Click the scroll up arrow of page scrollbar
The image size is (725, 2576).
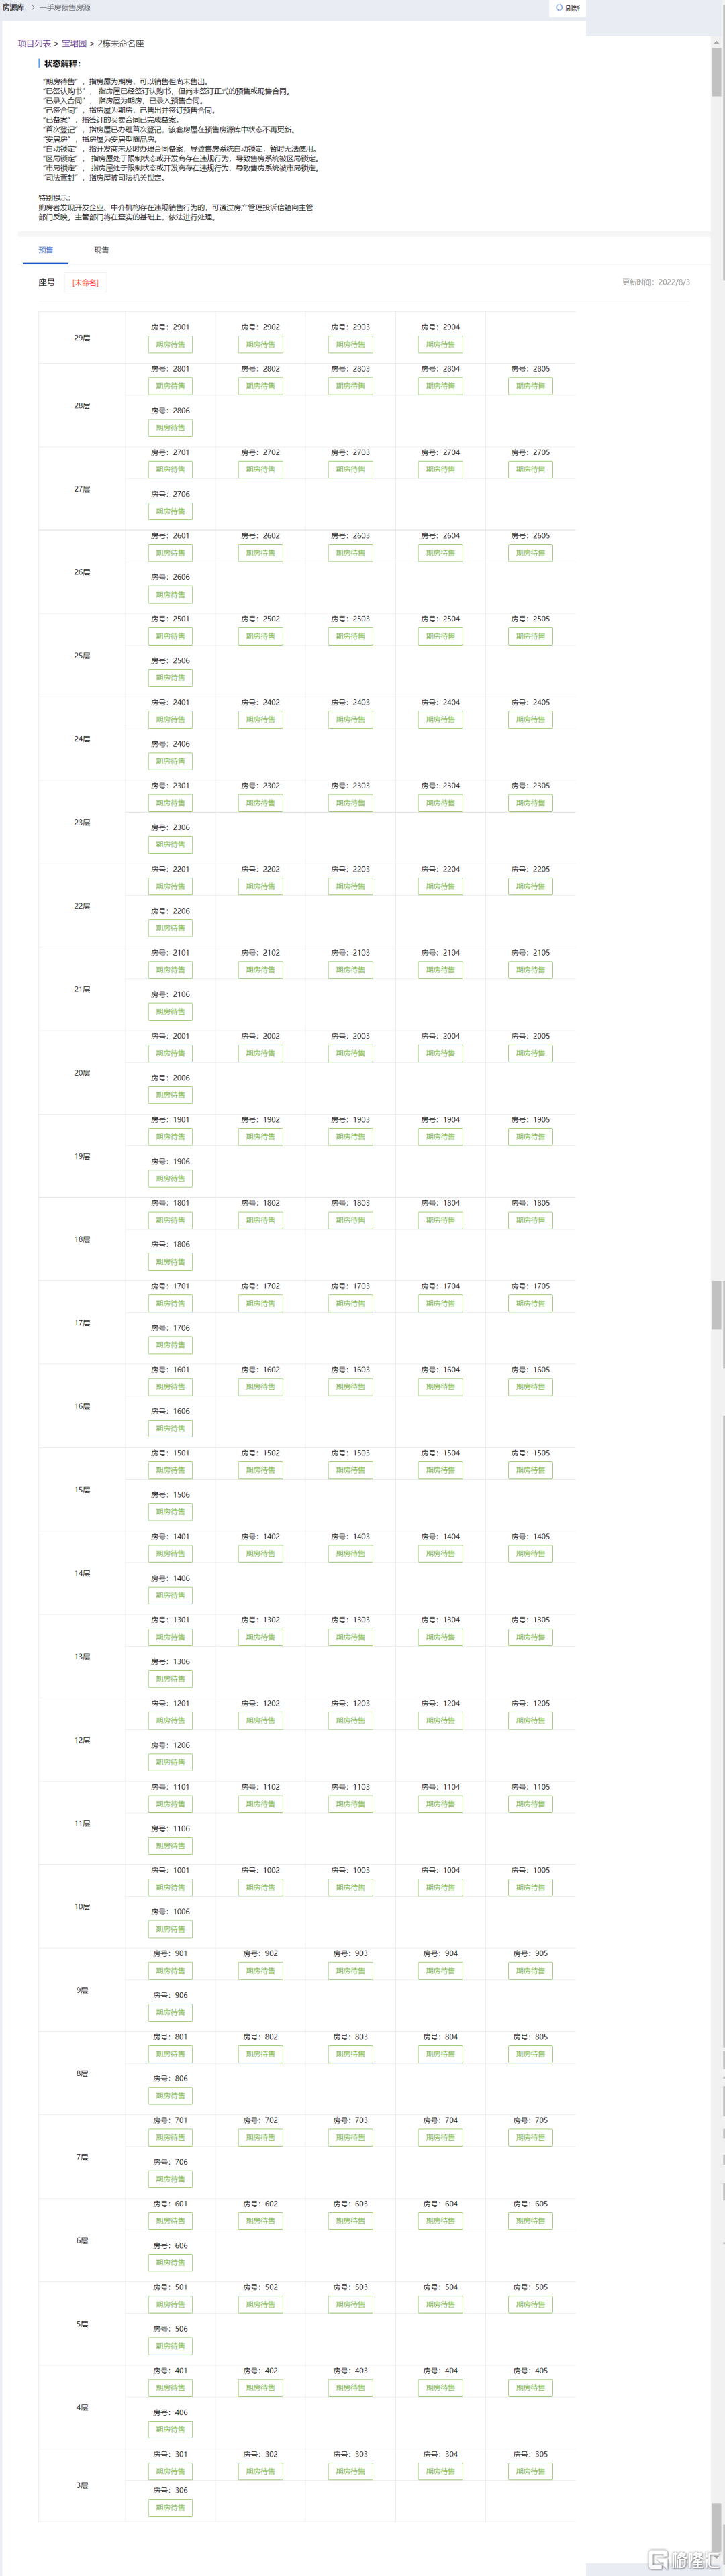pyautogui.click(x=716, y=43)
